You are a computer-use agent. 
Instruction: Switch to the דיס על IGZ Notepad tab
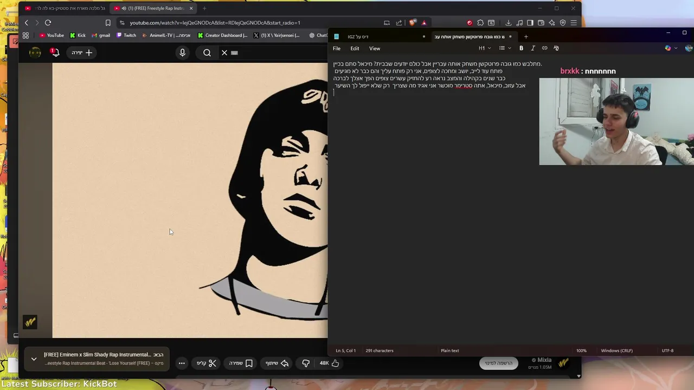(x=380, y=36)
